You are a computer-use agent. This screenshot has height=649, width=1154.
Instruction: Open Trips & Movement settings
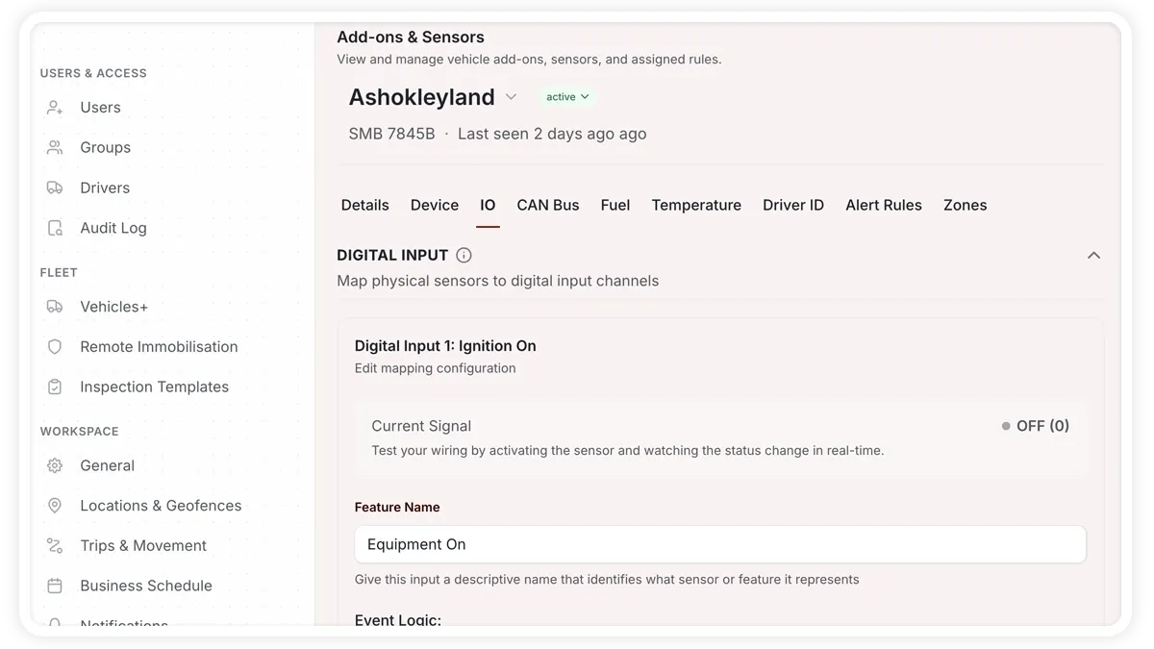(x=143, y=546)
